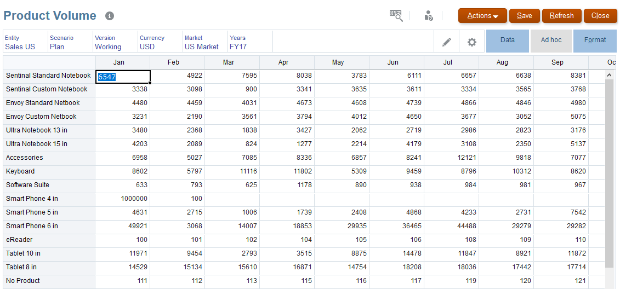The height and width of the screenshot is (289, 620).
Task: Open the gear settings icon
Action: [471, 42]
